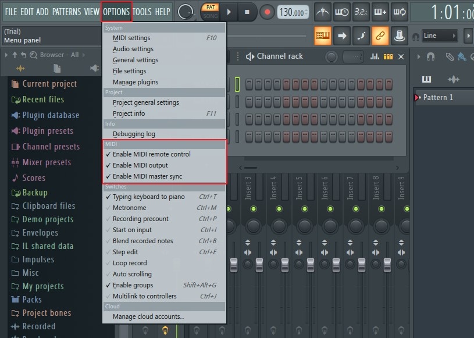Toggle step sequencer view icon in Channel rack
This screenshot has height=338, width=474.
pyautogui.click(x=388, y=56)
